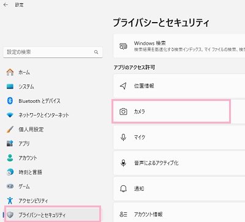Screen dimensions: 245x222
Task: Click the アクセシビリティ figure icon
Action: pyautogui.click(x=10, y=201)
